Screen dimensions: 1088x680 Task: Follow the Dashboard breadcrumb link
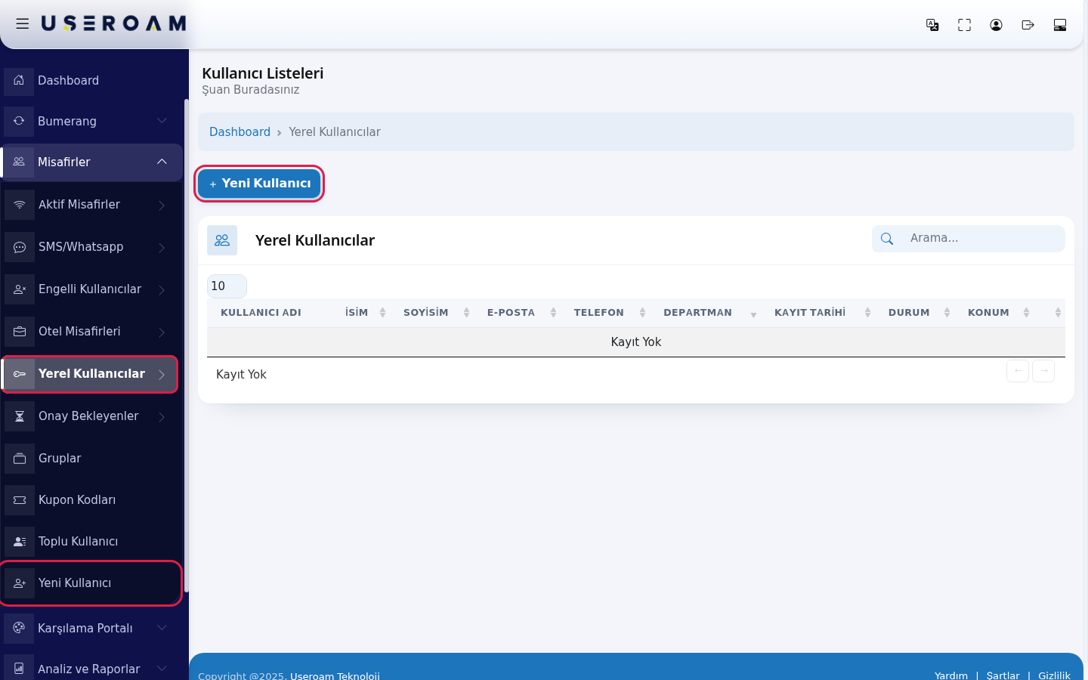pyautogui.click(x=240, y=132)
